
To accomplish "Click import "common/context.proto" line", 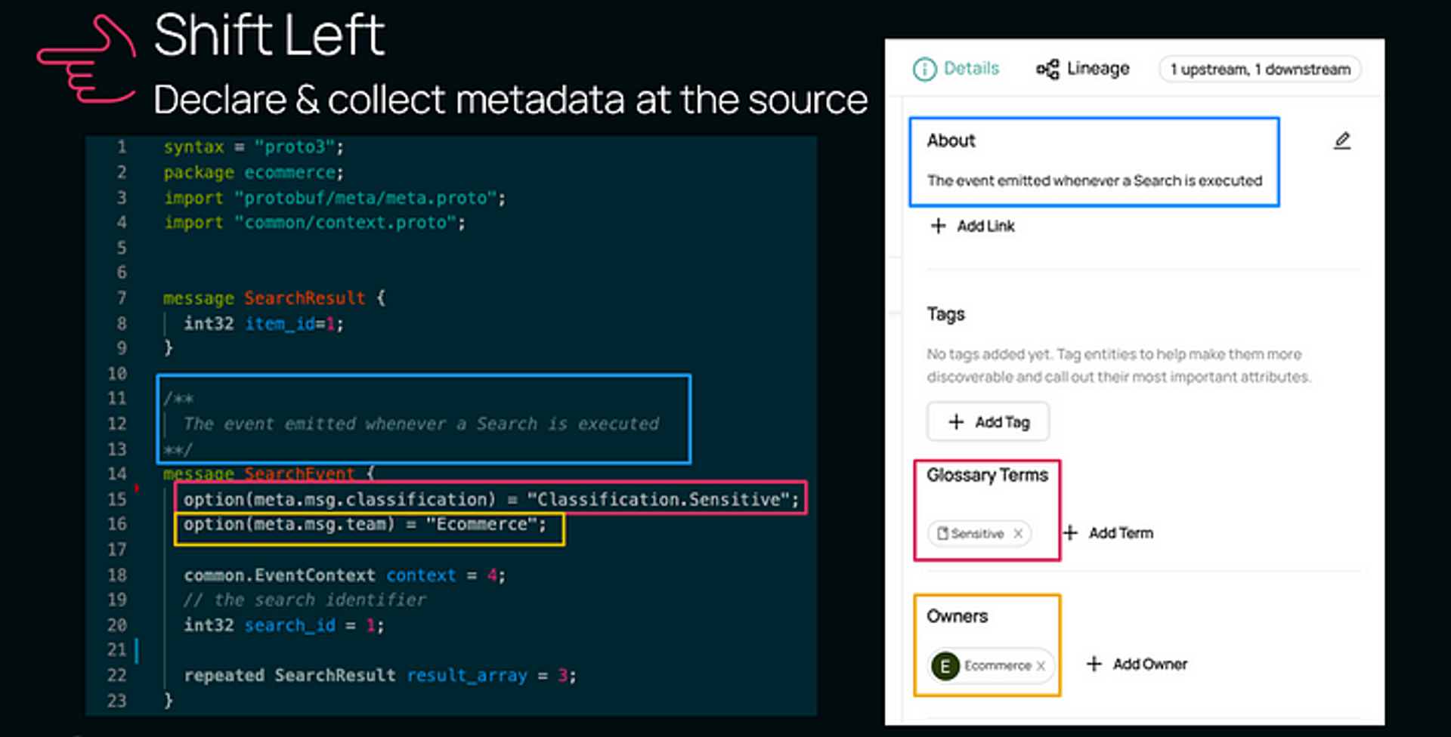I will (x=315, y=223).
